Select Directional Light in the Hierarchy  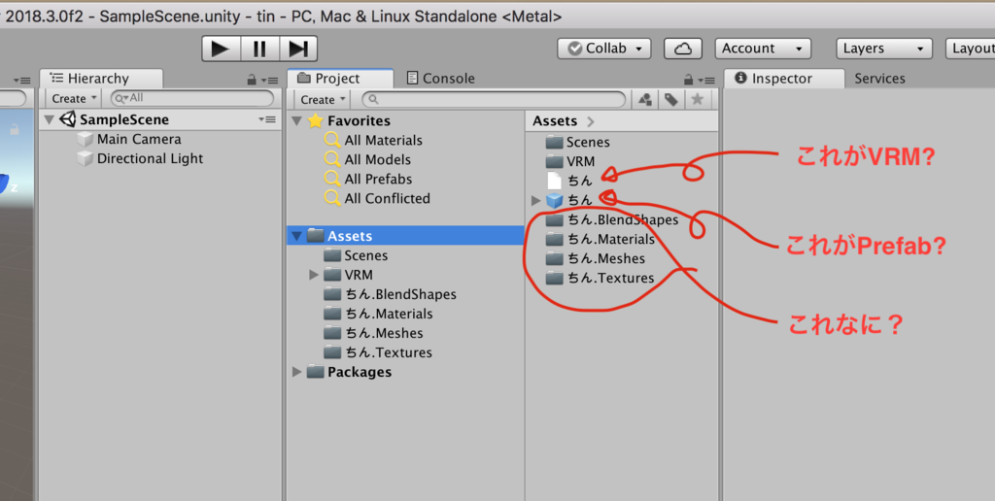point(150,158)
